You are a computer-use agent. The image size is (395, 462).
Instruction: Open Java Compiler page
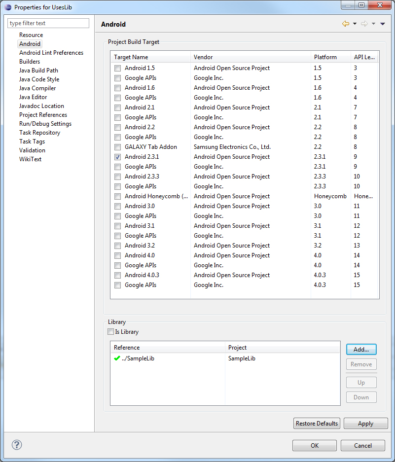pyautogui.click(x=37, y=88)
